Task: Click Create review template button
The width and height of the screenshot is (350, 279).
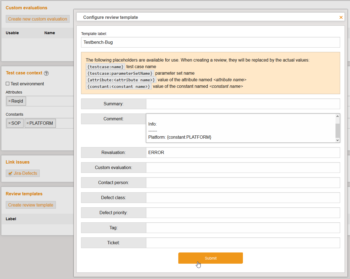Action: (x=31, y=205)
